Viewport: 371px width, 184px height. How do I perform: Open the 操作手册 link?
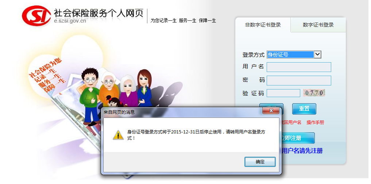tap(315, 123)
